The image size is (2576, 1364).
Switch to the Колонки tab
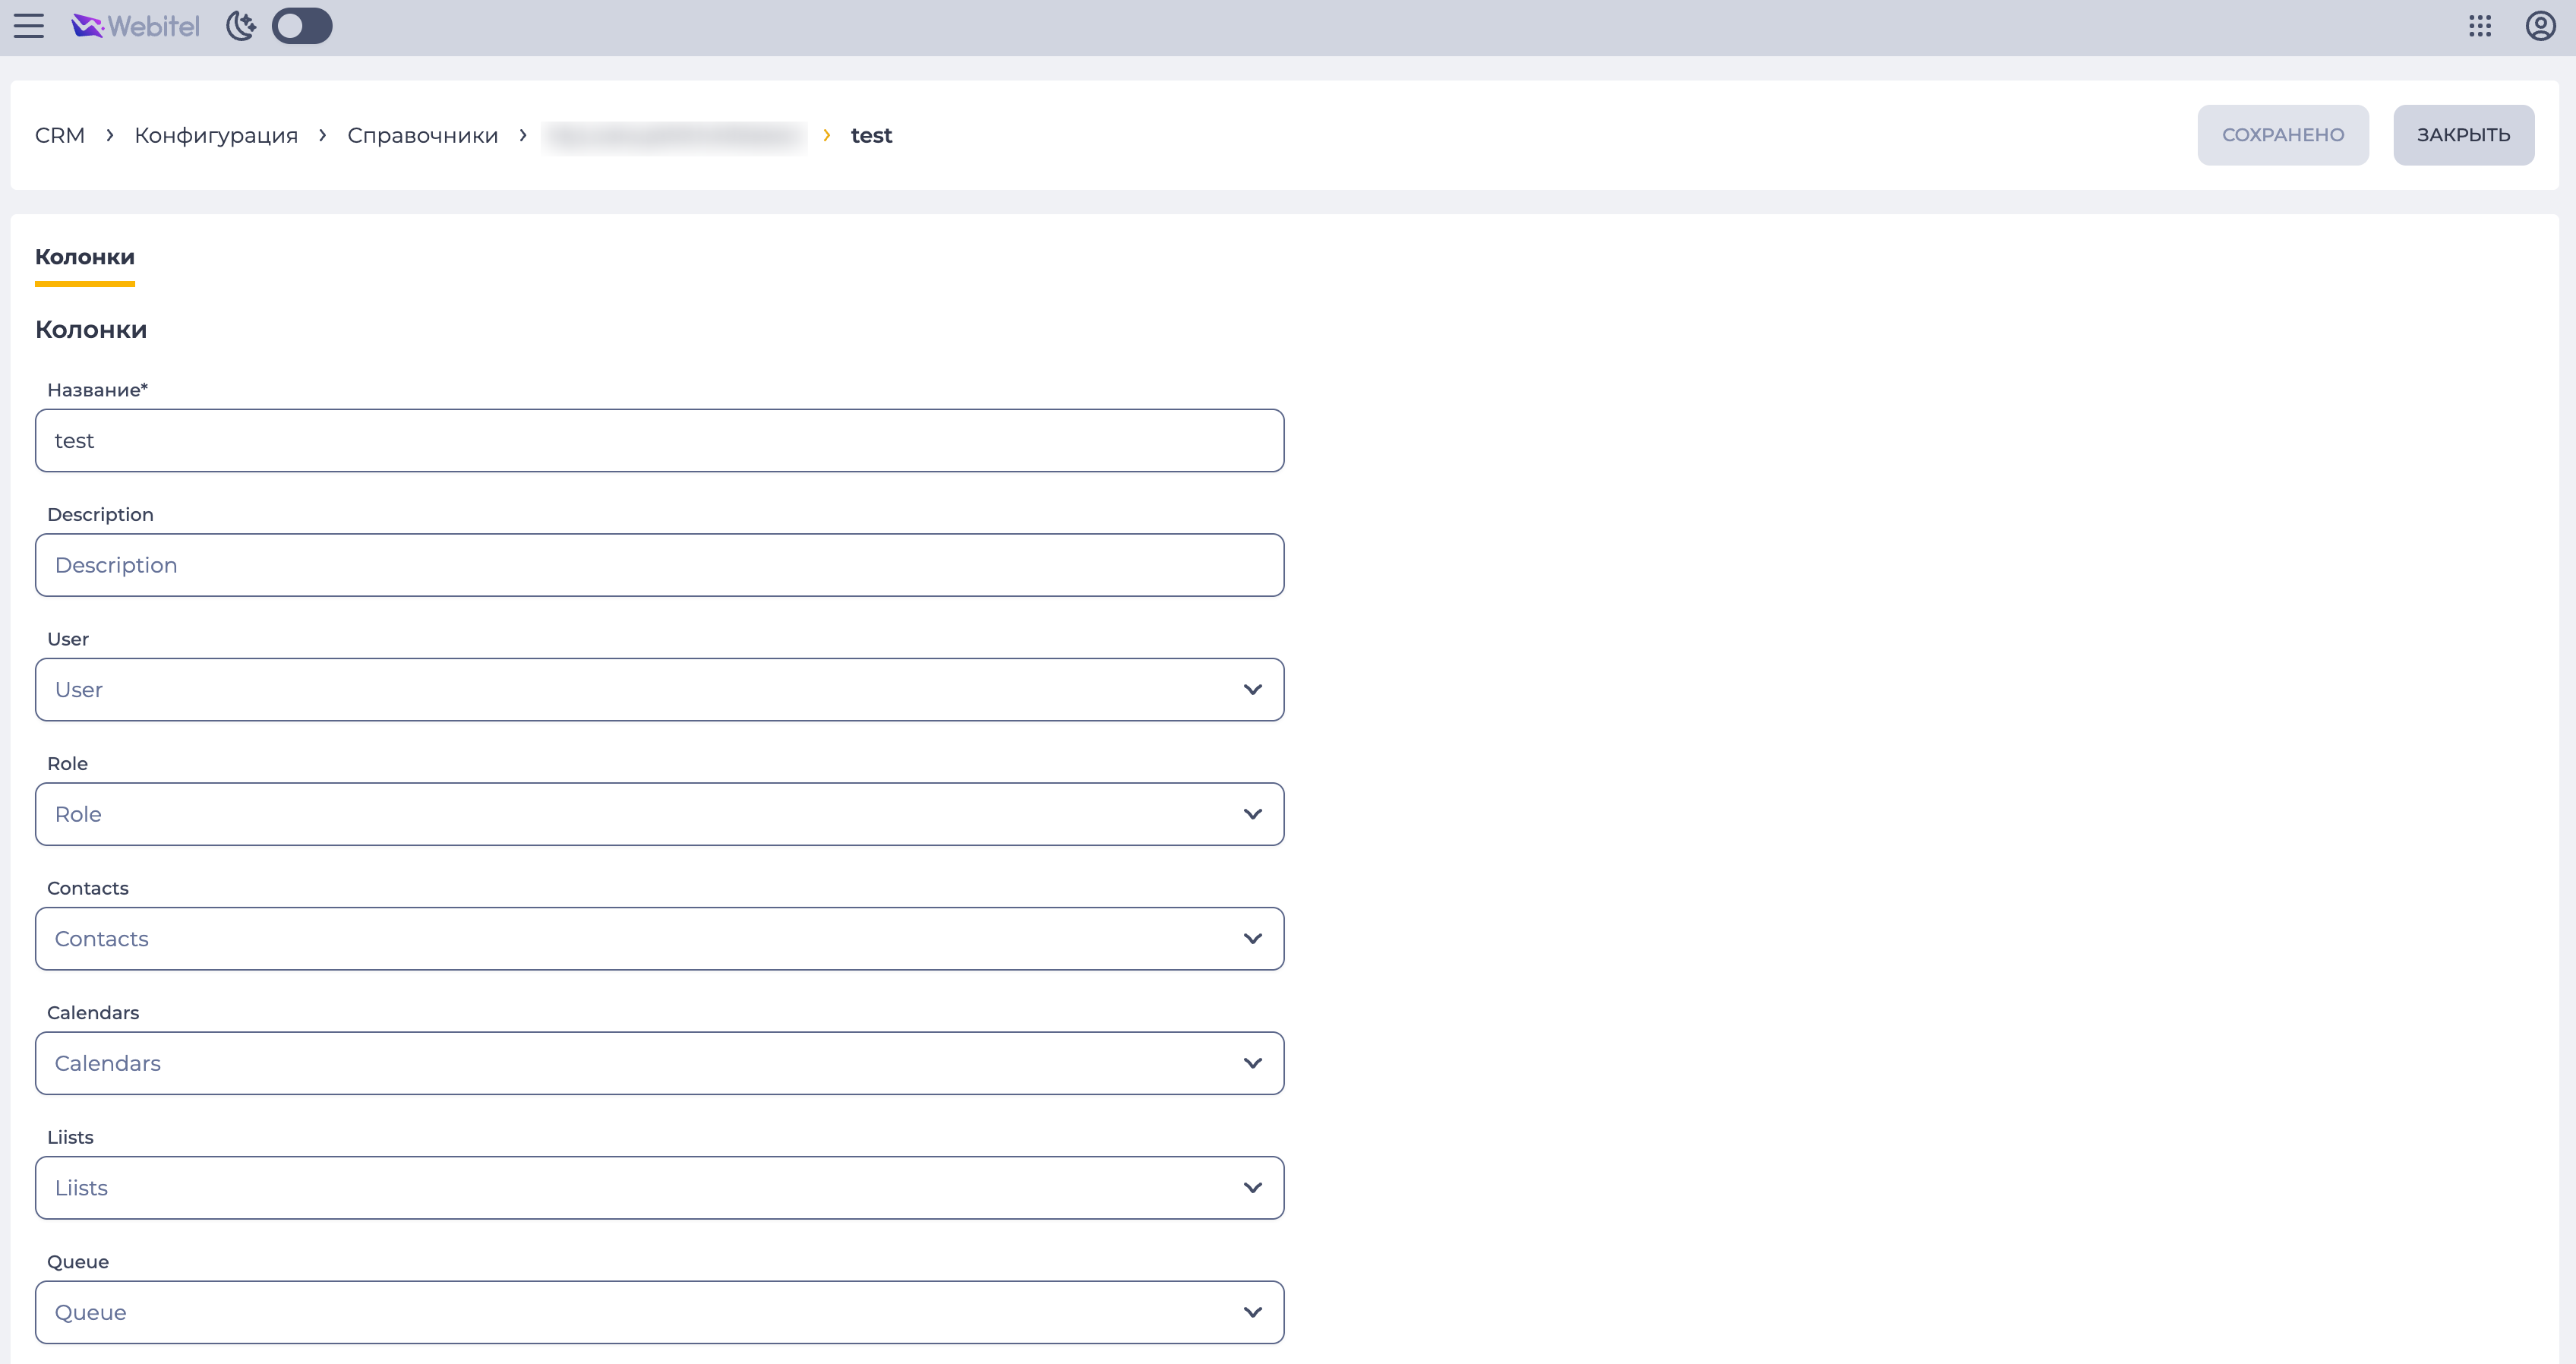click(x=85, y=257)
